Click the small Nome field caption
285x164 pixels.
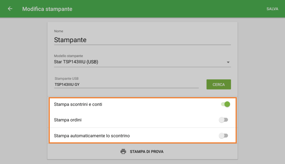pos(59,31)
